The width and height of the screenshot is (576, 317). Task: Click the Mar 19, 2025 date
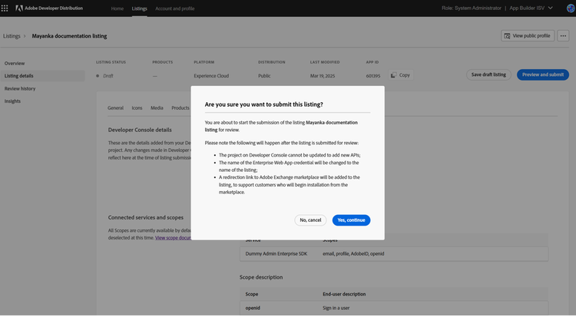[x=322, y=76]
